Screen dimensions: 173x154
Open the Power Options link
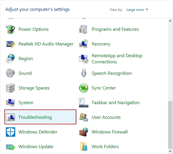(x=33, y=29)
